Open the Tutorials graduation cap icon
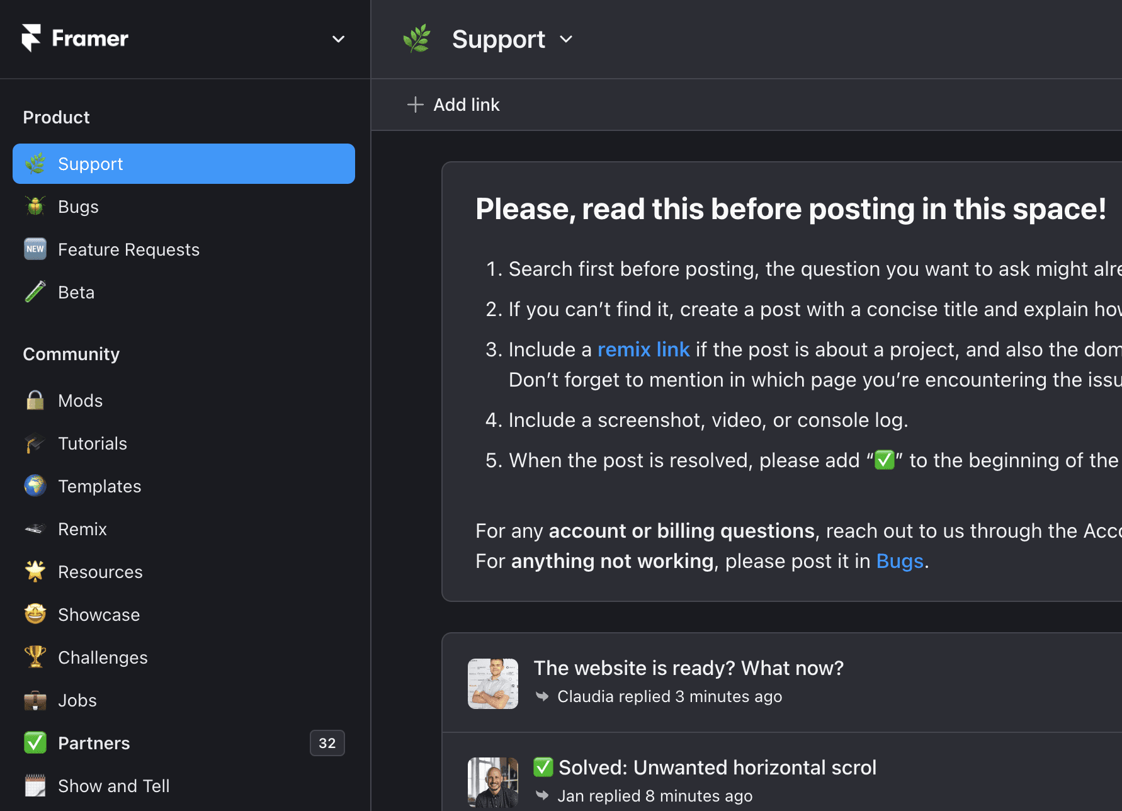The width and height of the screenshot is (1122, 811). click(x=35, y=443)
